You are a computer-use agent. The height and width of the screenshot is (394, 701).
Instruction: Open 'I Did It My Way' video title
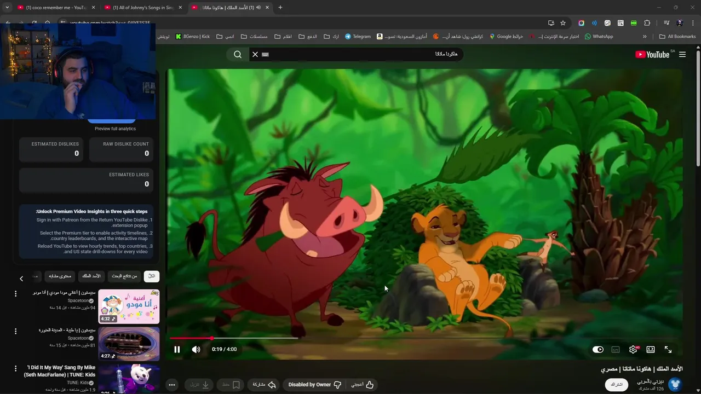click(x=61, y=371)
